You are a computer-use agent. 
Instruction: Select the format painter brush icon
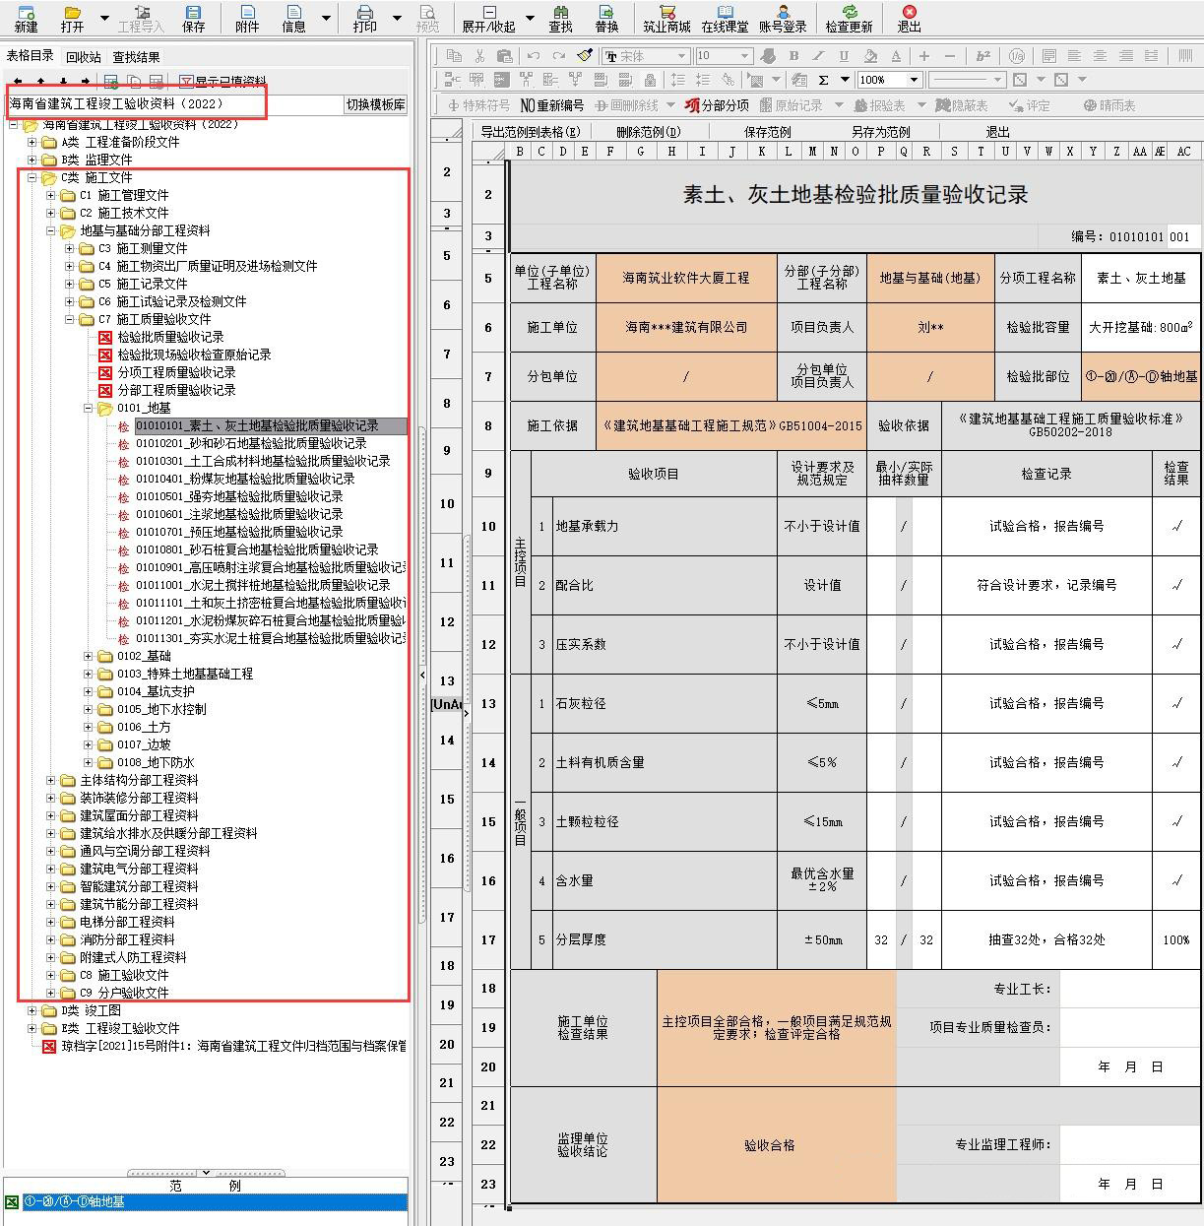click(585, 56)
